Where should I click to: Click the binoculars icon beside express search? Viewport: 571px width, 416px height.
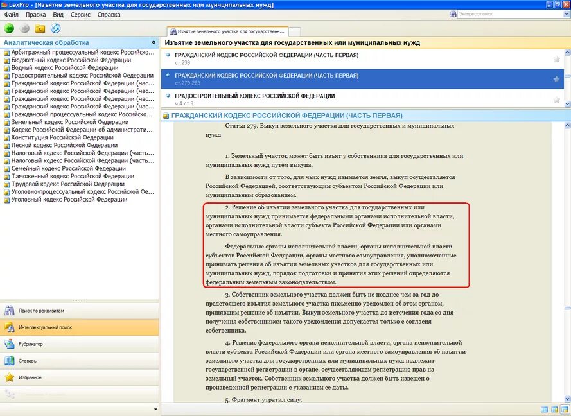pyautogui.click(x=453, y=14)
